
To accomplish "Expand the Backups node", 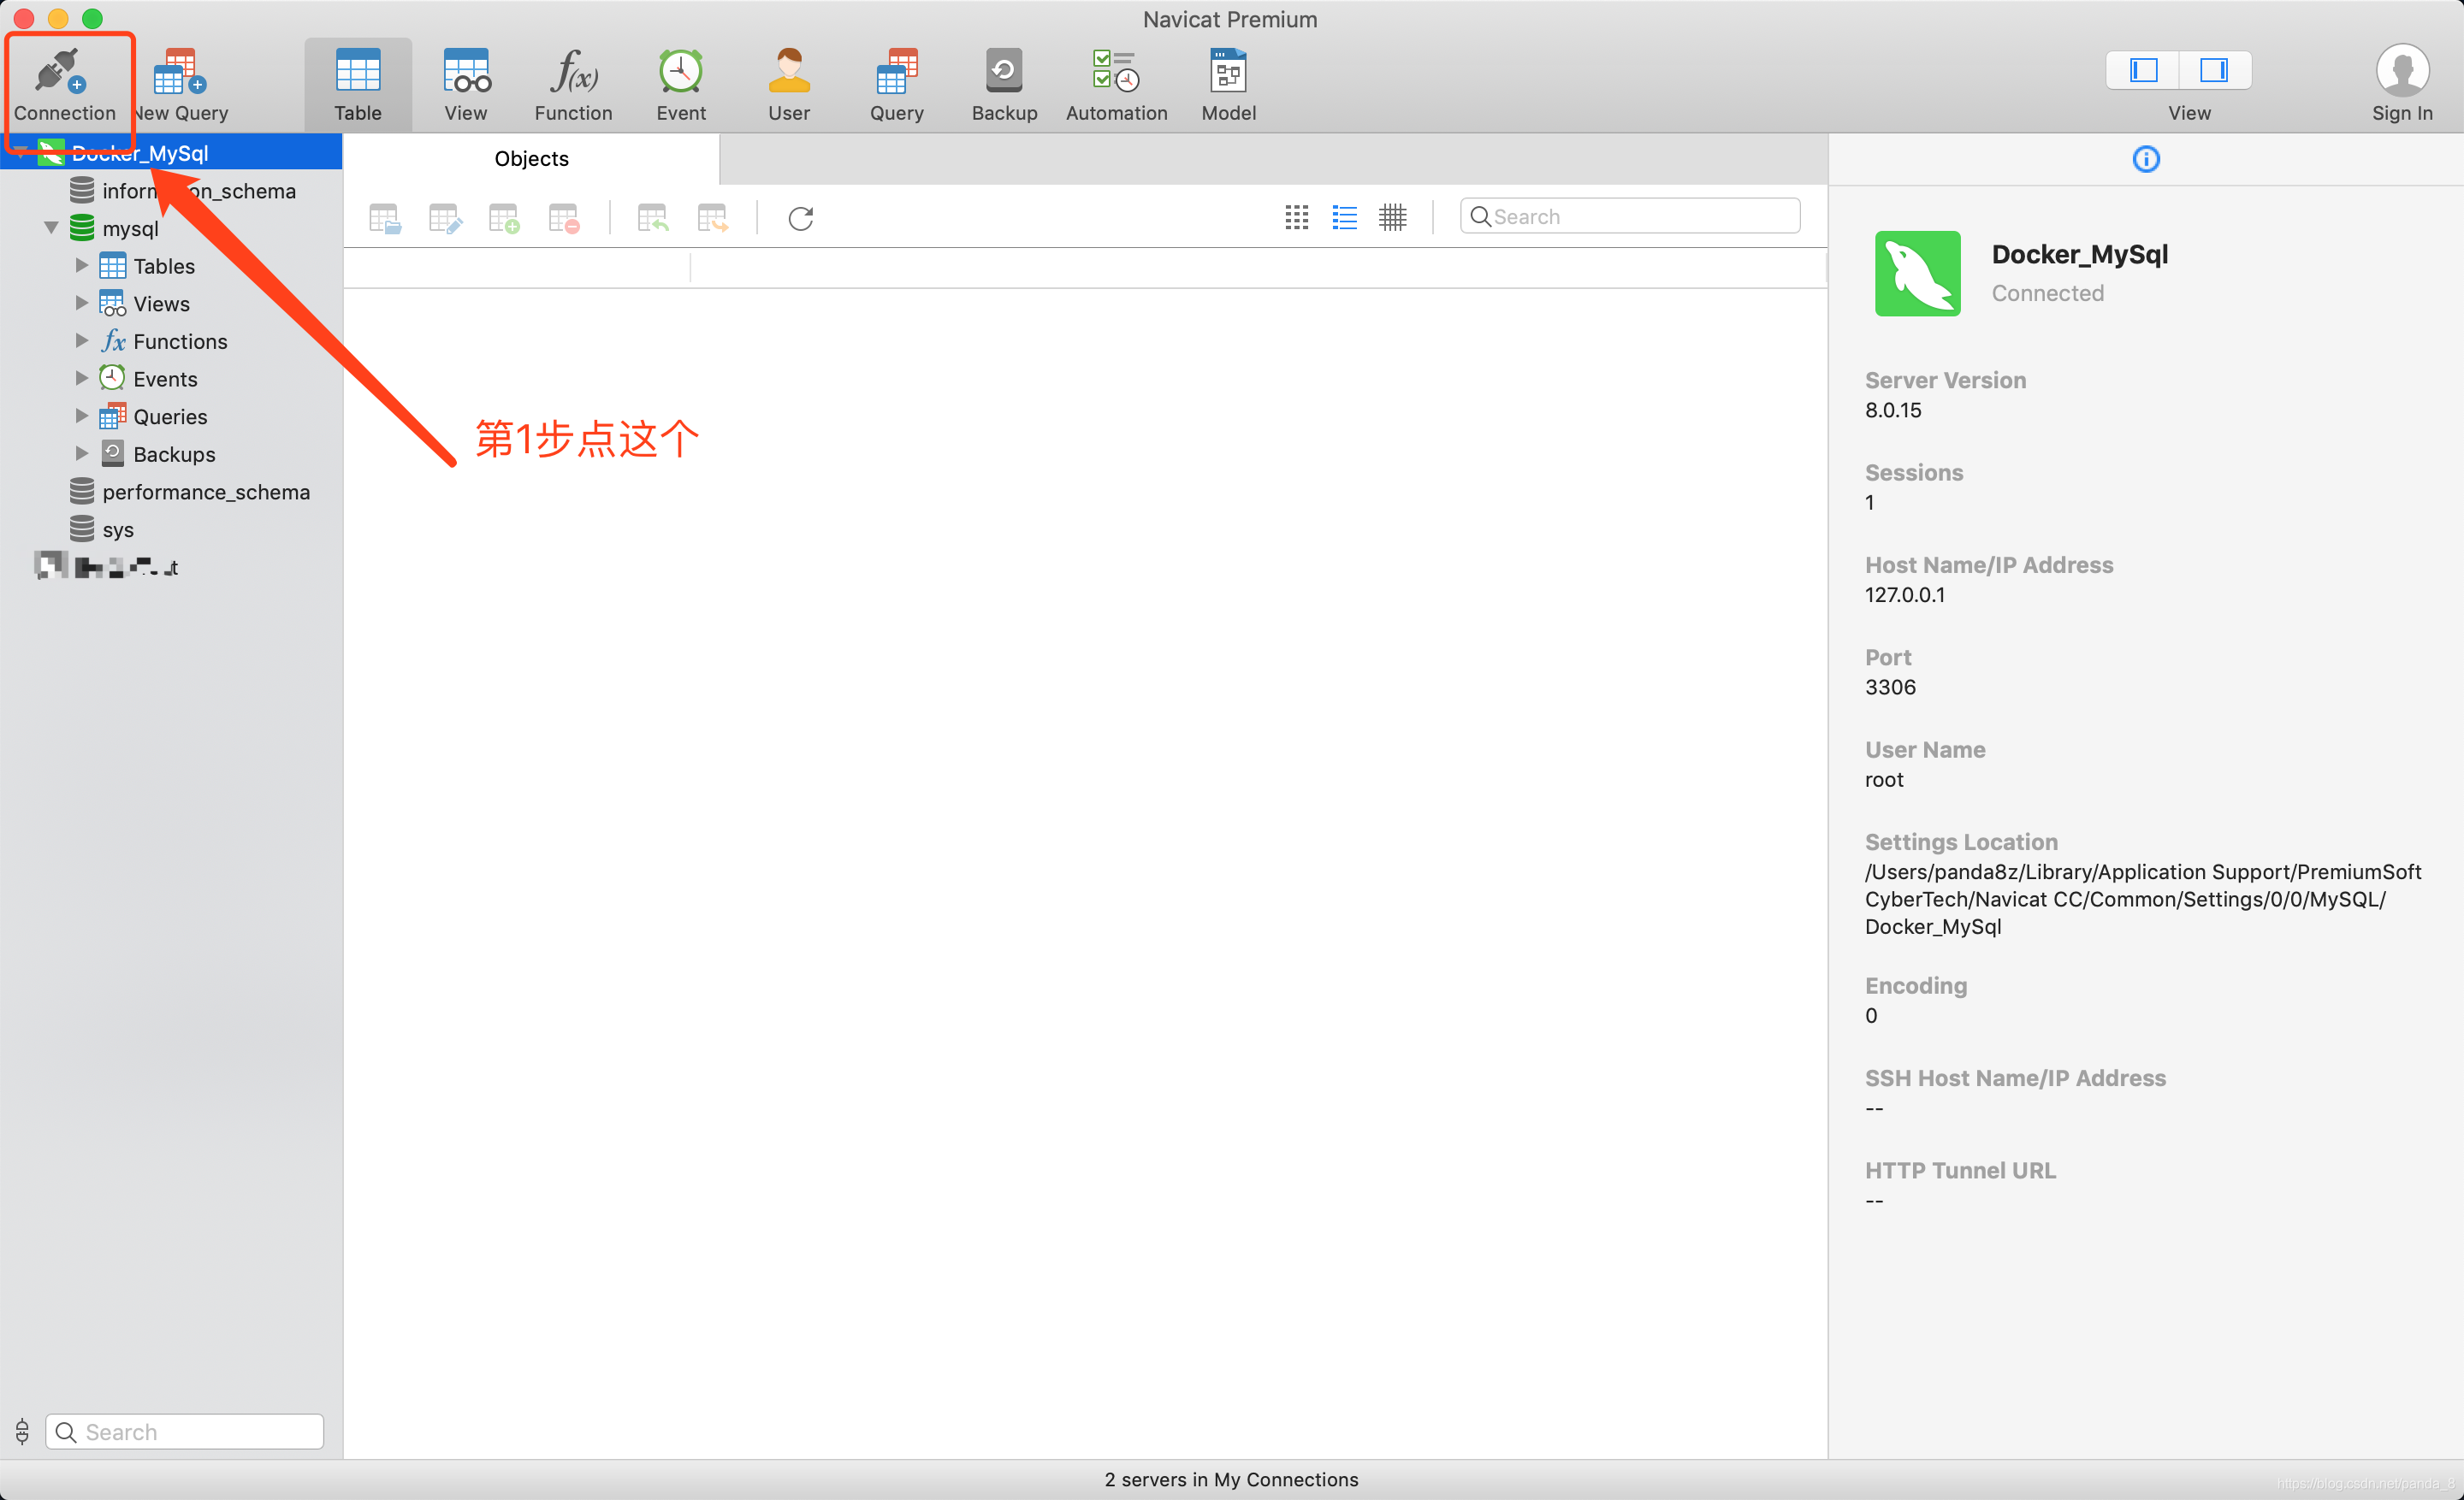I will 82,454.
